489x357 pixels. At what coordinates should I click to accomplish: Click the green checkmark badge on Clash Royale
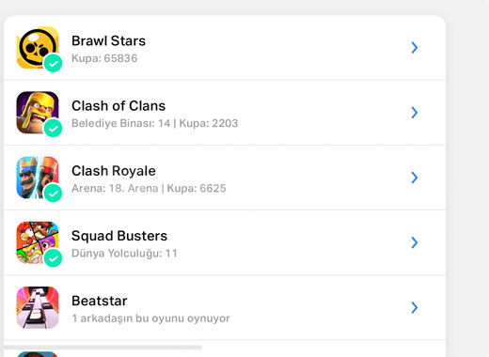coord(53,194)
